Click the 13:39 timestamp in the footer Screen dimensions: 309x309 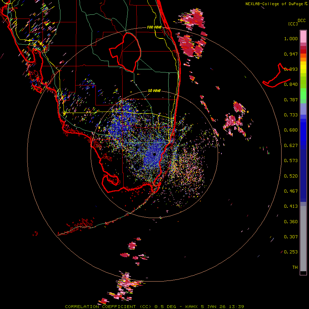(236, 307)
